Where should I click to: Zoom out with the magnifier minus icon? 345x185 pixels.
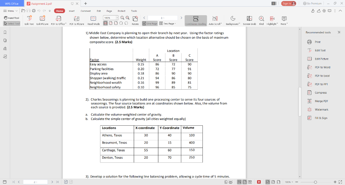[x=122, y=18]
